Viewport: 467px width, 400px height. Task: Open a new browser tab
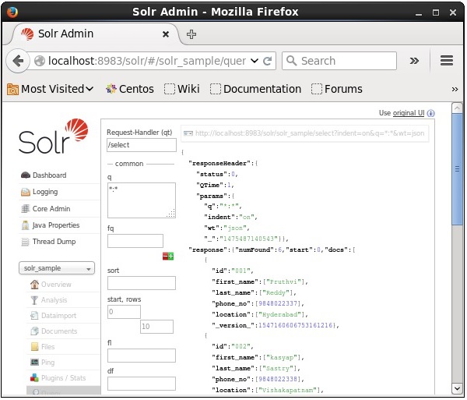coord(191,34)
